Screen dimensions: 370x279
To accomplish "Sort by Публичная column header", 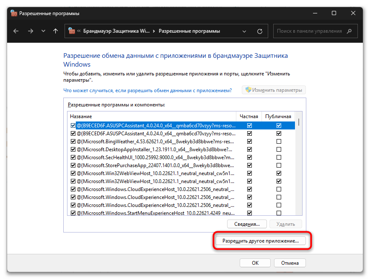I will 278,116.
